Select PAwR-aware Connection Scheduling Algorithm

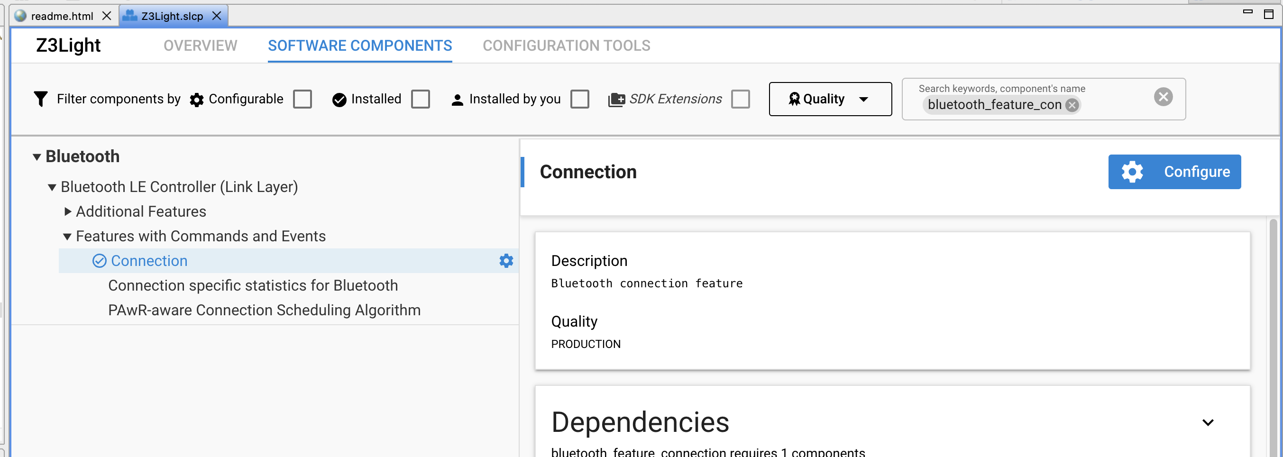(265, 310)
